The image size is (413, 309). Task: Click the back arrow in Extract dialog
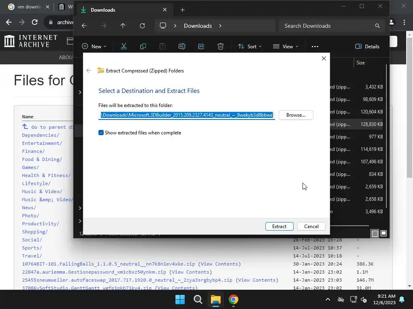[89, 71]
